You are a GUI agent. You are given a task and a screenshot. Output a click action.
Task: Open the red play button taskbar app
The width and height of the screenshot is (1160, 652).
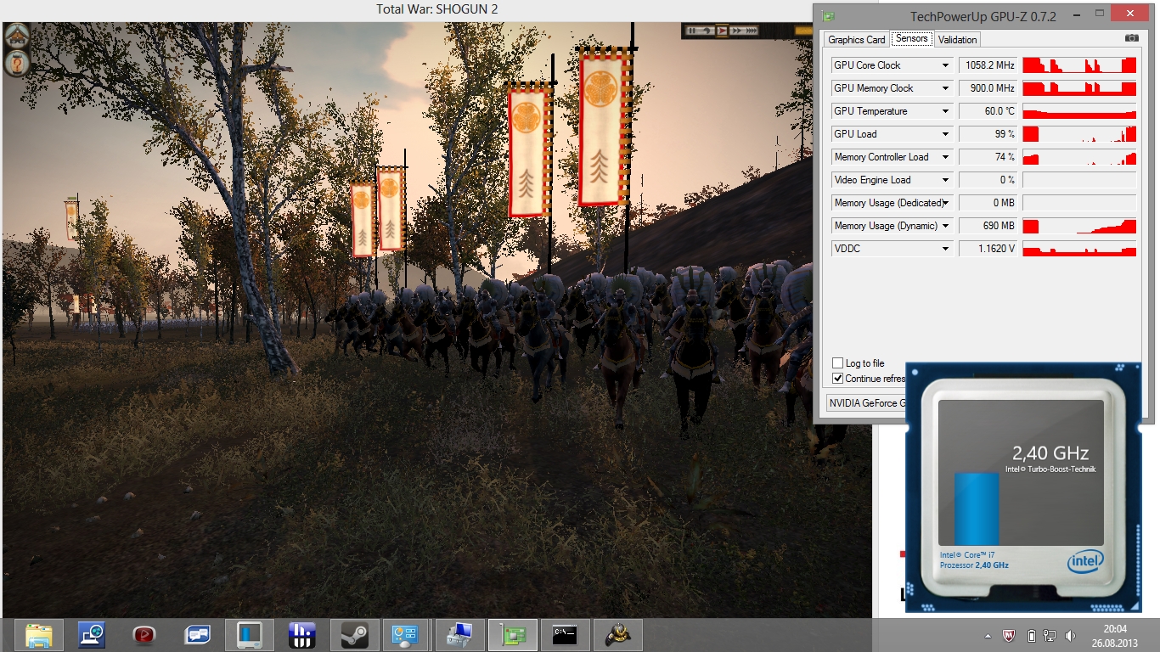pos(144,635)
